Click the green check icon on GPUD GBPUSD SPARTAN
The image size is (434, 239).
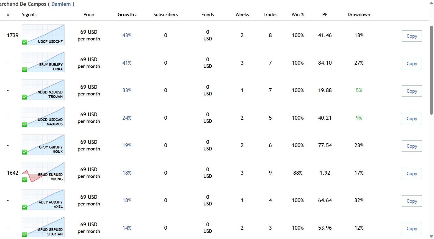(24, 235)
